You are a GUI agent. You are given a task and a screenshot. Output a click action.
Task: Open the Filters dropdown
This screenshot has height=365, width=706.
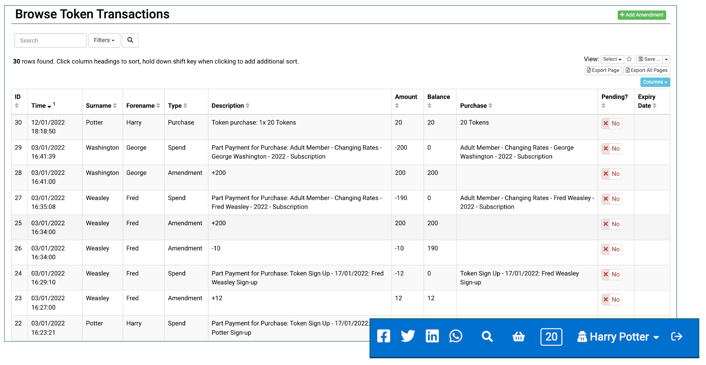[x=104, y=40]
